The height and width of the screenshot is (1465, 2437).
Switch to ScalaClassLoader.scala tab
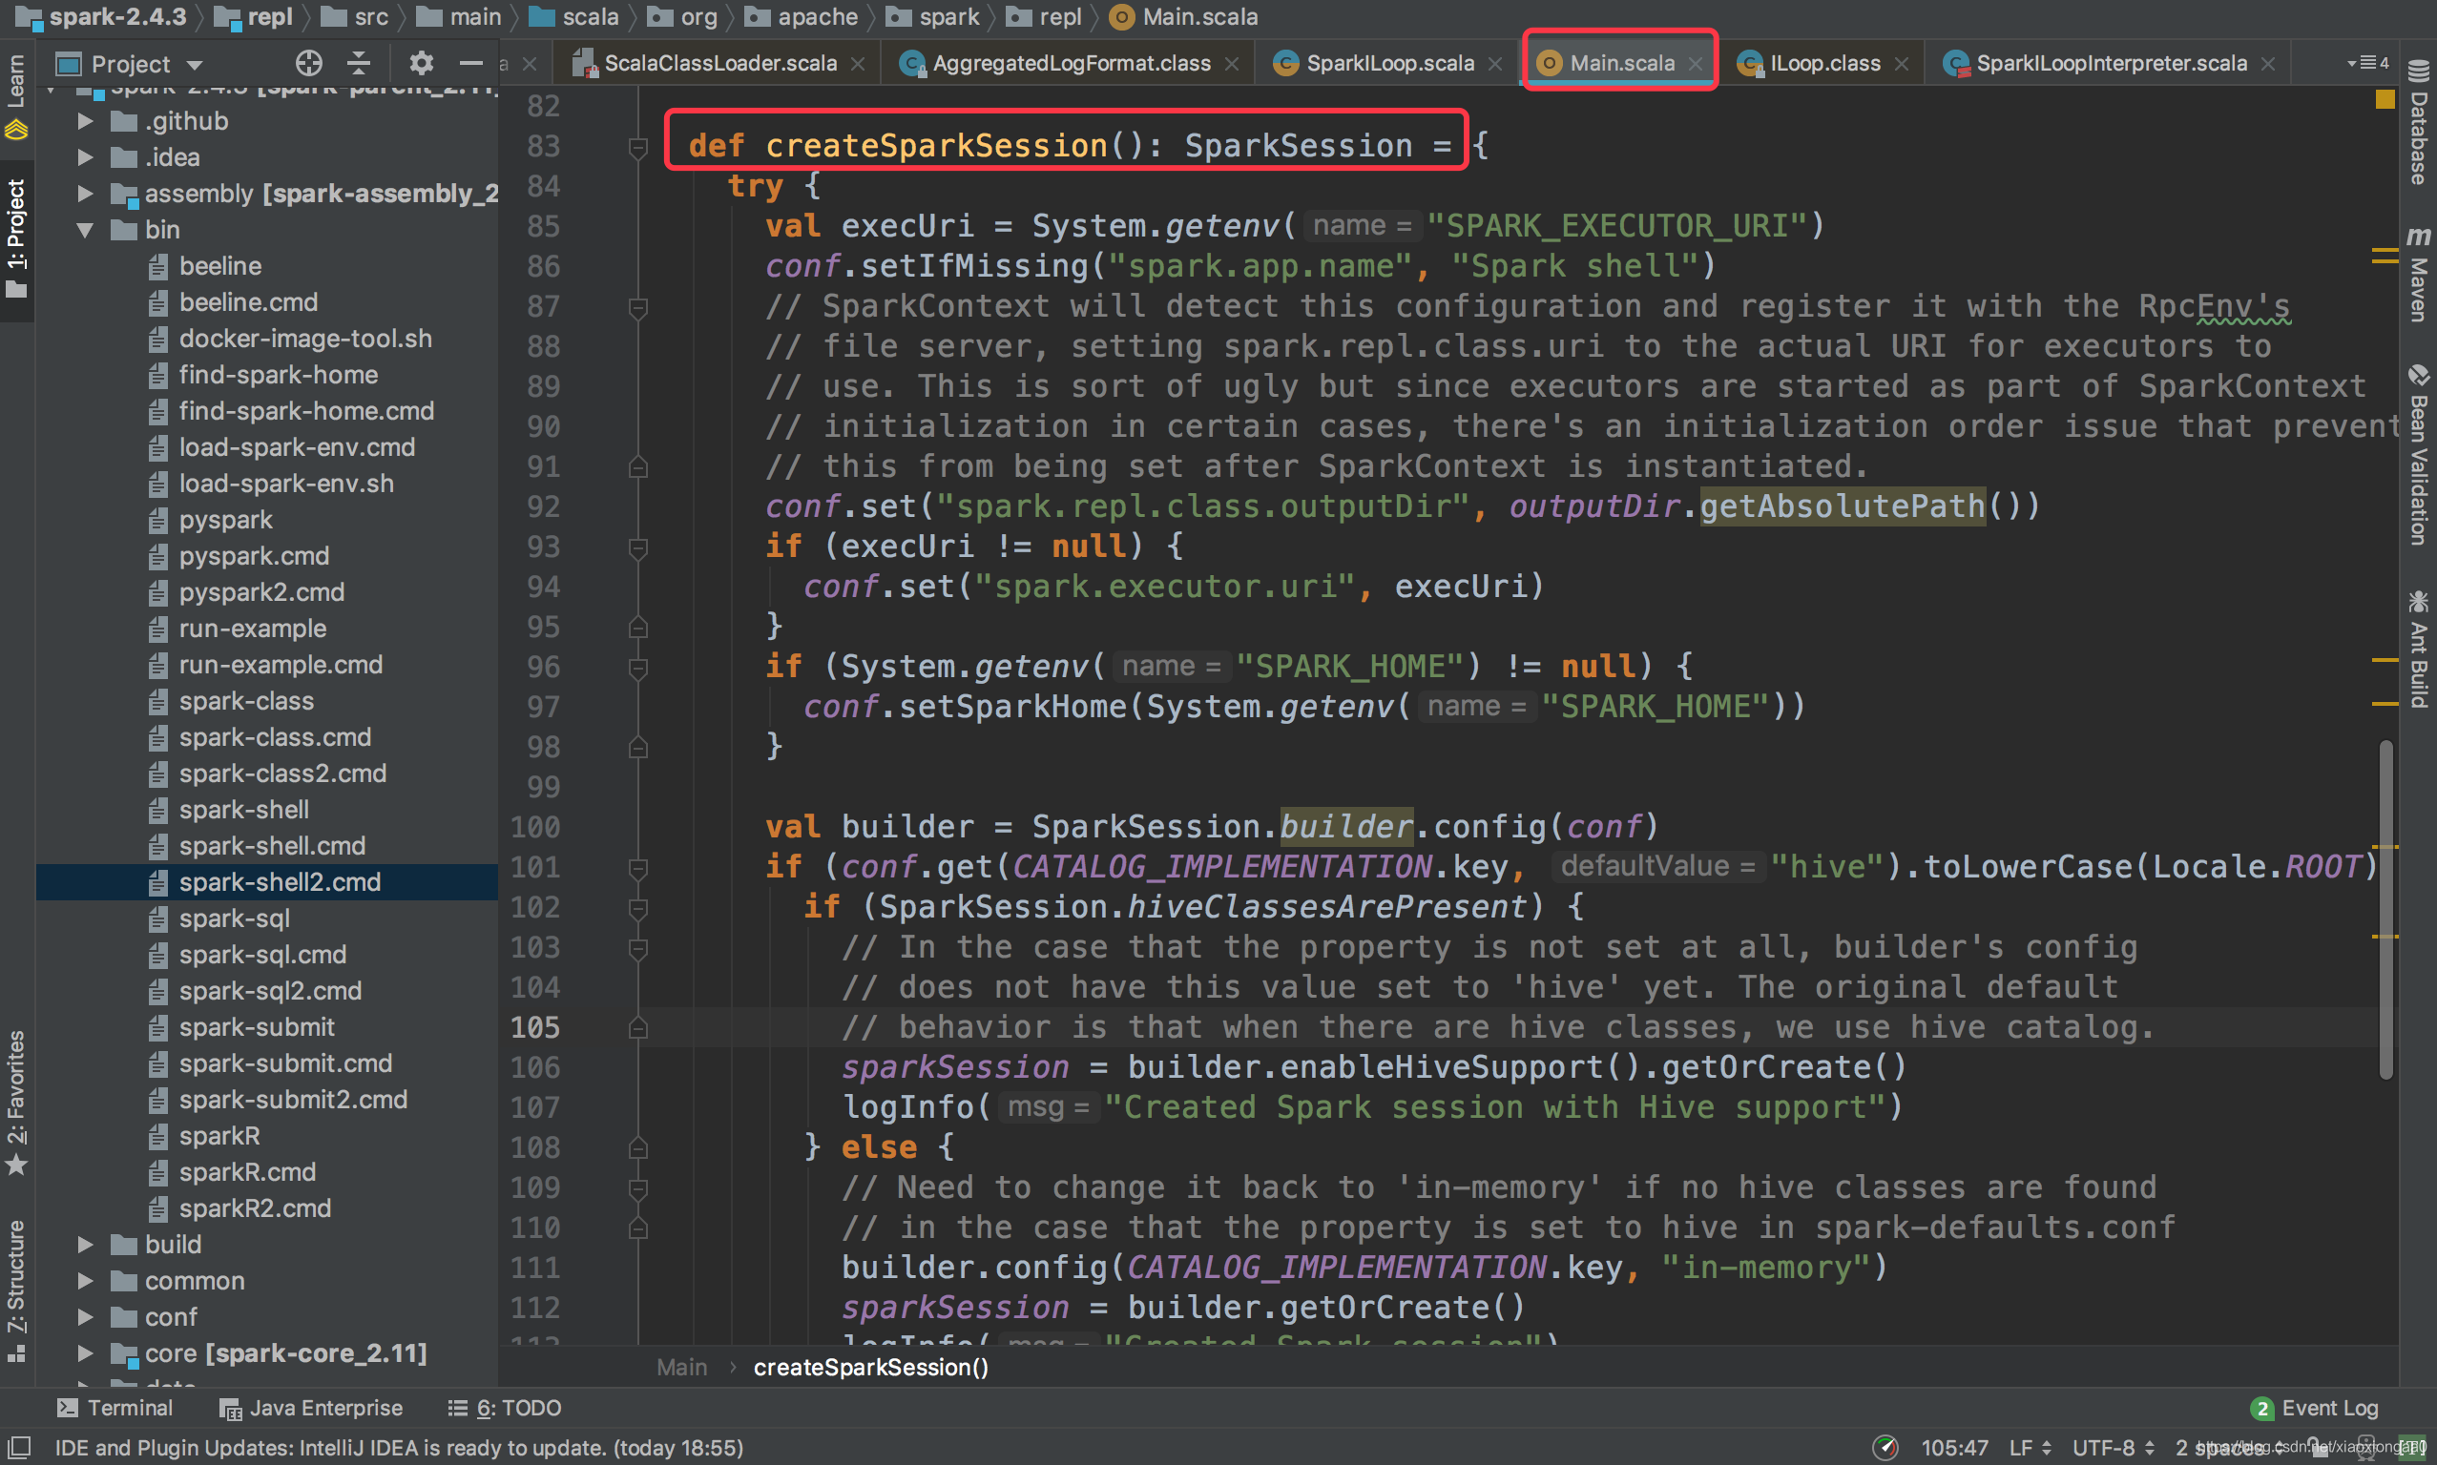point(719,63)
